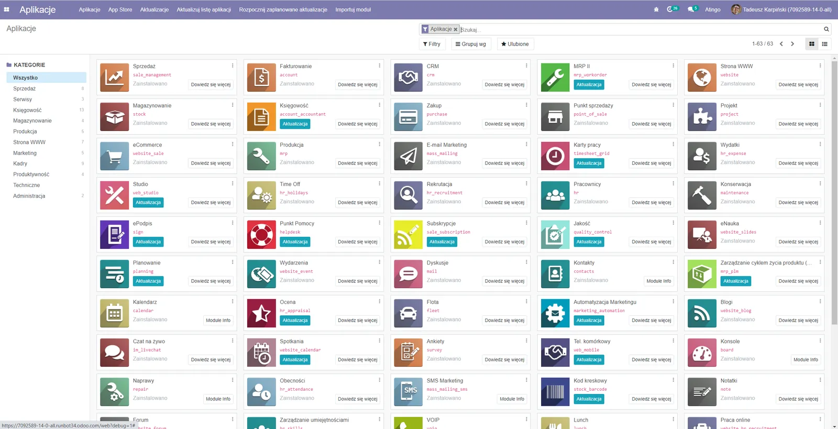
Task: Go to the previous page of apps
Action: 781,44
